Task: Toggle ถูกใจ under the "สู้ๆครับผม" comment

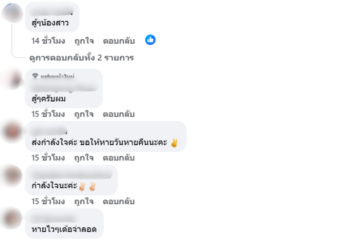Action: click(x=84, y=114)
